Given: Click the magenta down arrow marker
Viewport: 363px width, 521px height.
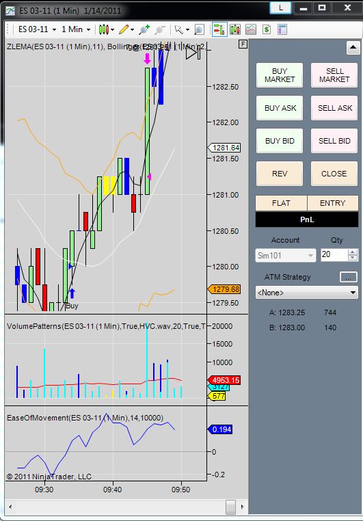Looking at the screenshot, I should [148, 59].
